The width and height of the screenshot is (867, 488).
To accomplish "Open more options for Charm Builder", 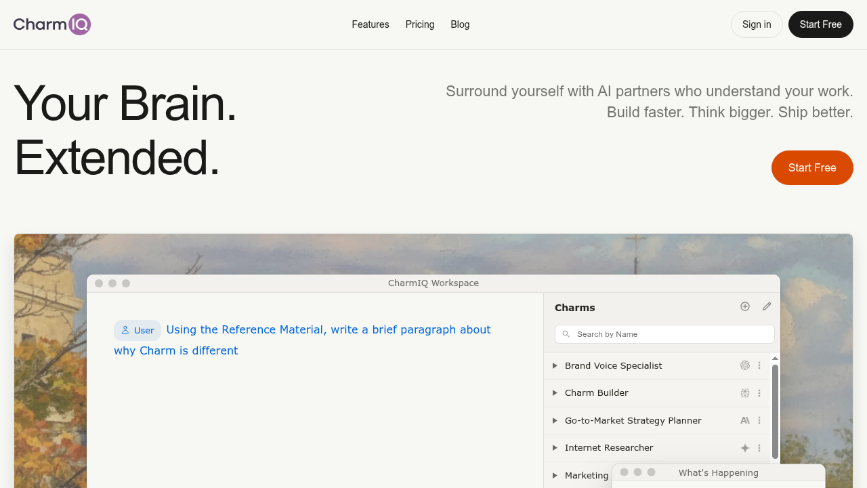I will tap(759, 393).
